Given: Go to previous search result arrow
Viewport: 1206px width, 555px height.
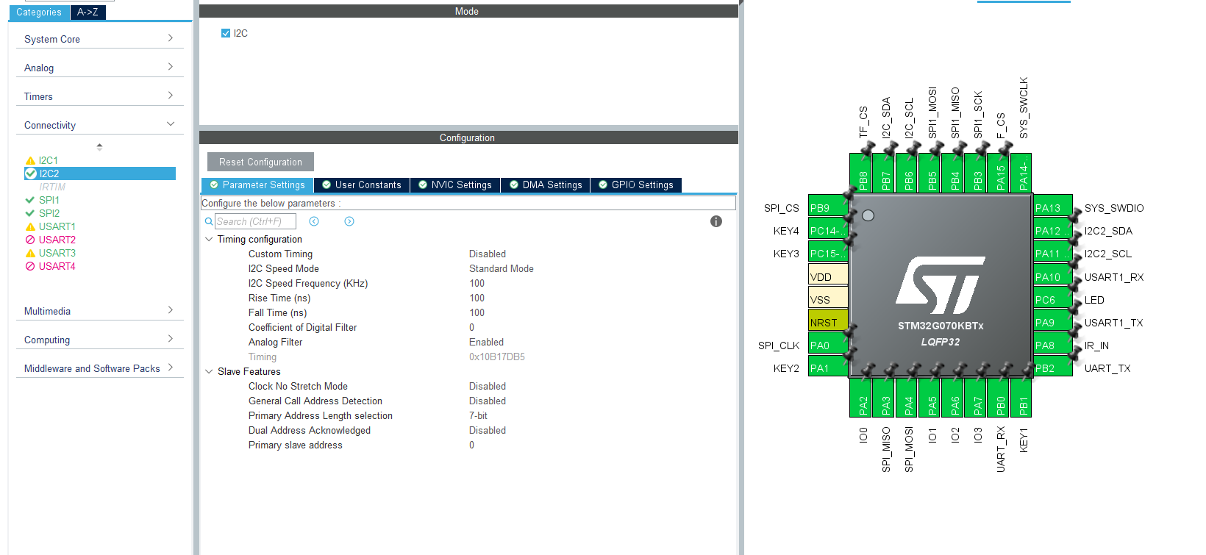Looking at the screenshot, I should click(314, 221).
